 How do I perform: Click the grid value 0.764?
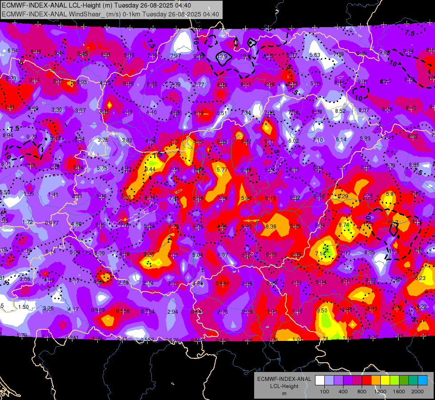click(x=148, y=312)
